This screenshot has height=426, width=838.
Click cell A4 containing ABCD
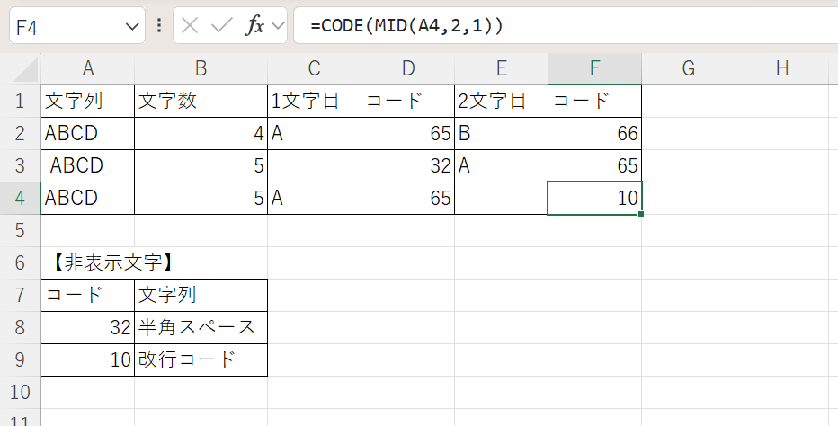87,199
